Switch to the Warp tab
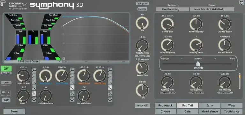The width and height of the screenshot is (245, 115). (232, 105)
